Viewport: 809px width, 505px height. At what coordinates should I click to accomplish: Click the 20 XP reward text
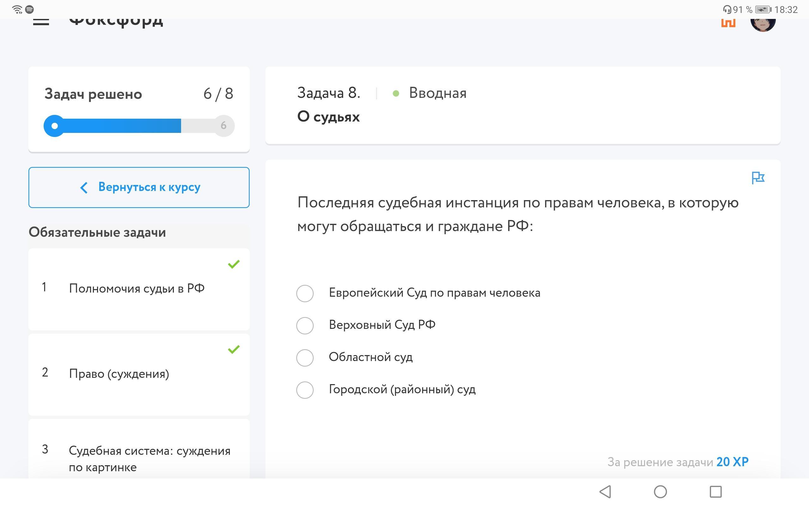point(732,462)
